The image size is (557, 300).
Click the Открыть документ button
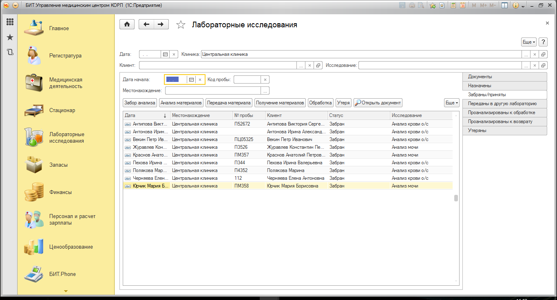[378, 103]
